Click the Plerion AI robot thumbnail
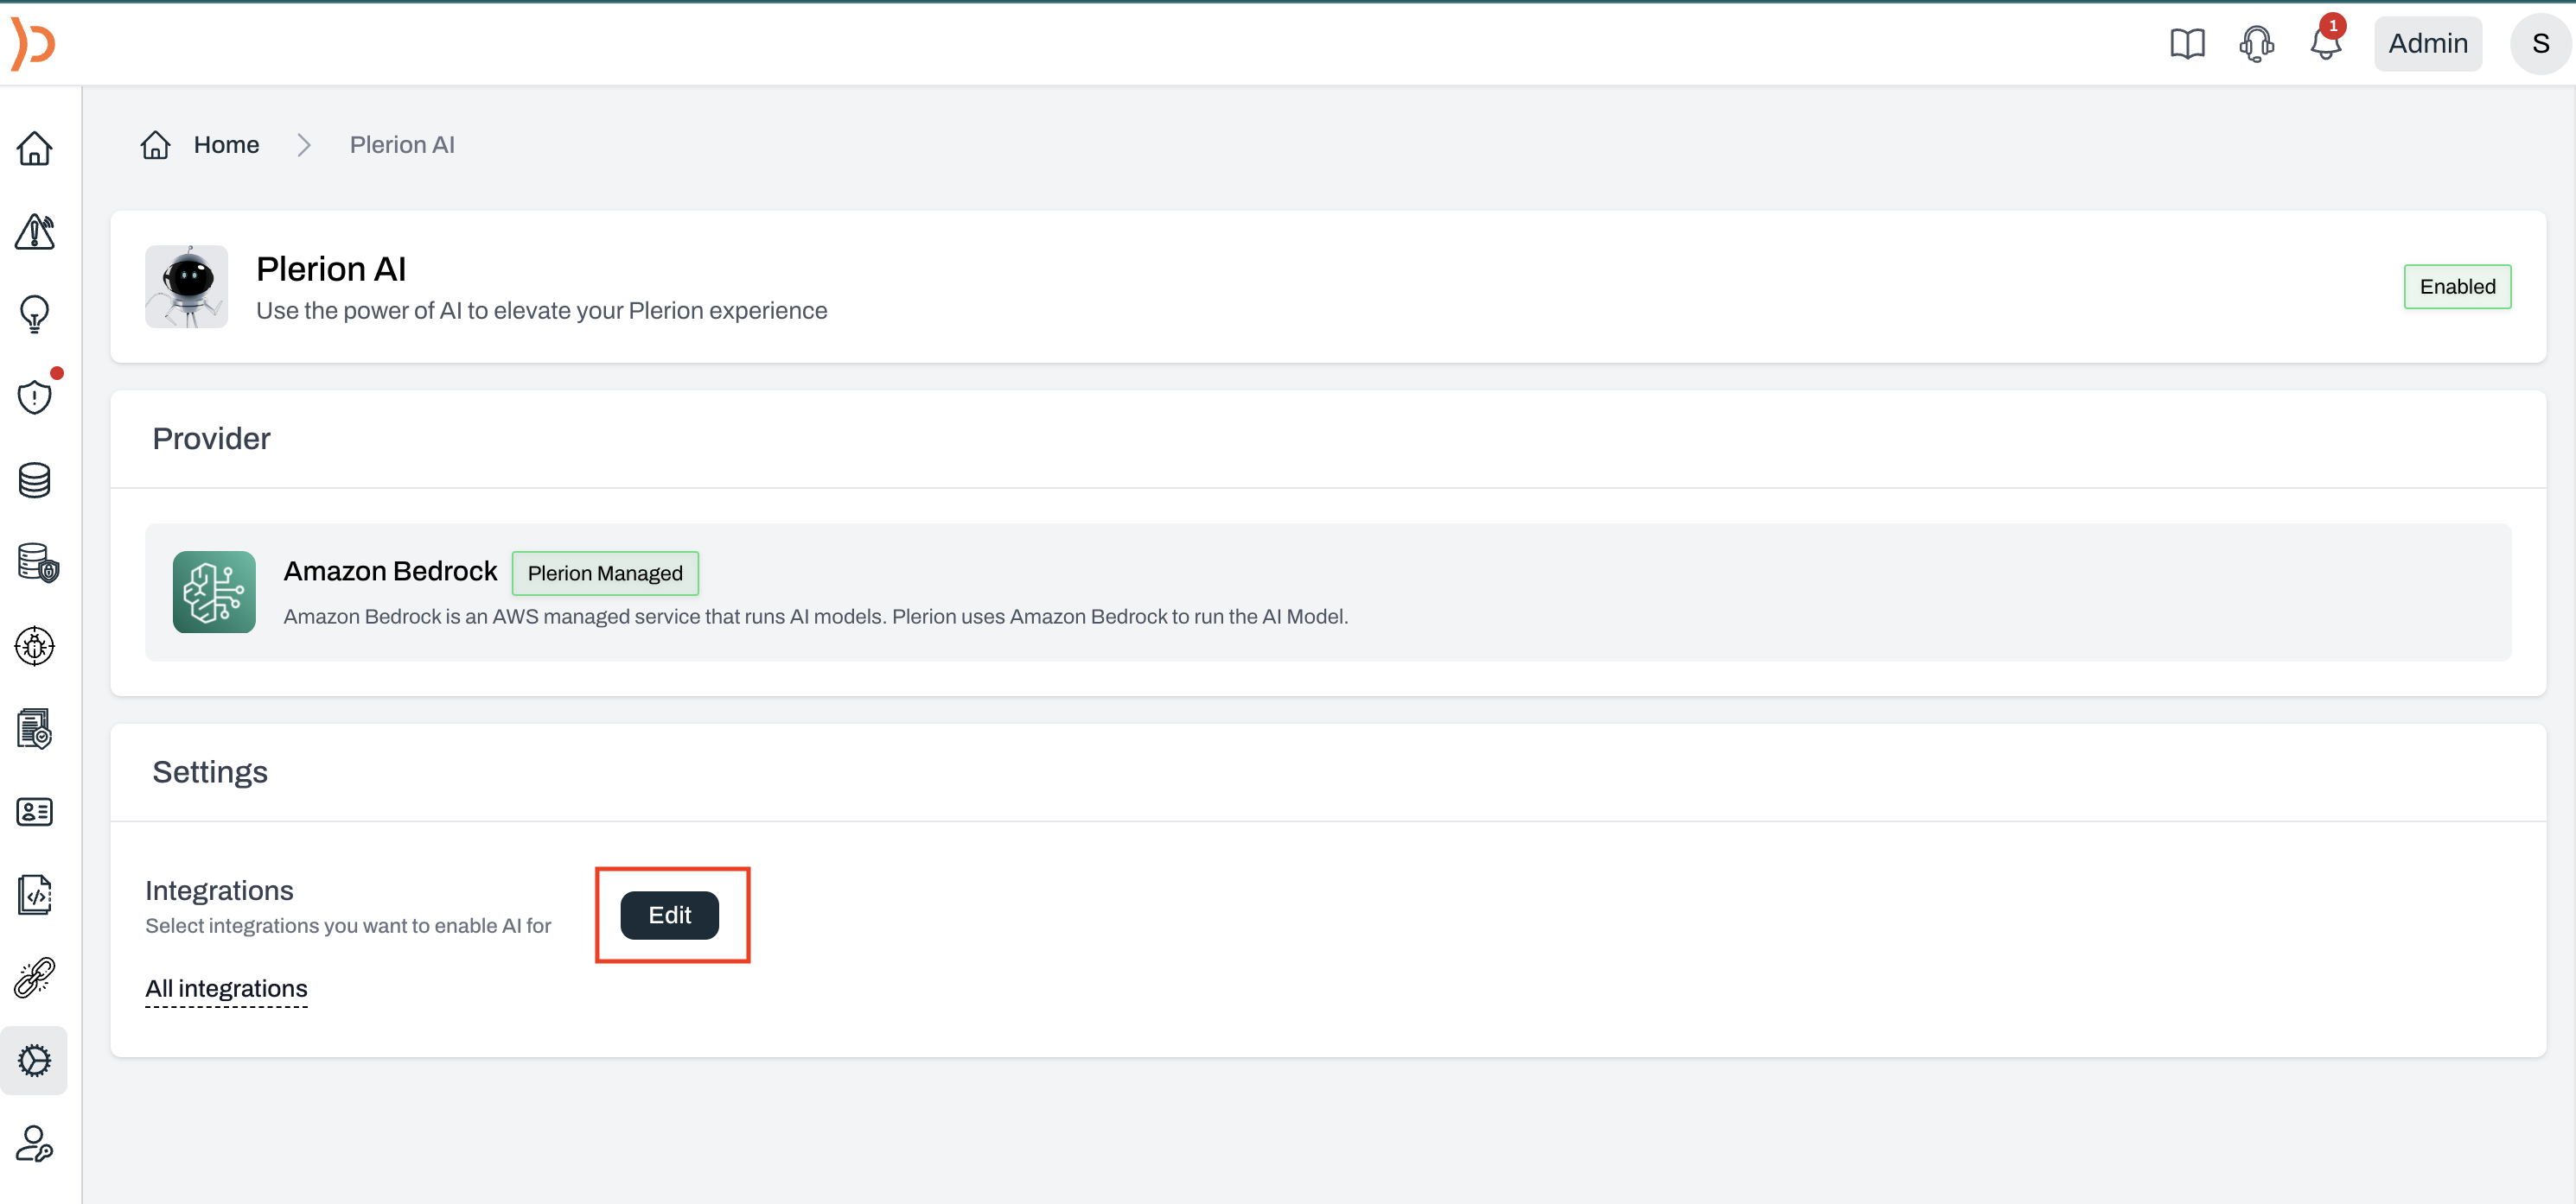Viewport: 2576px width, 1204px height. 186,287
